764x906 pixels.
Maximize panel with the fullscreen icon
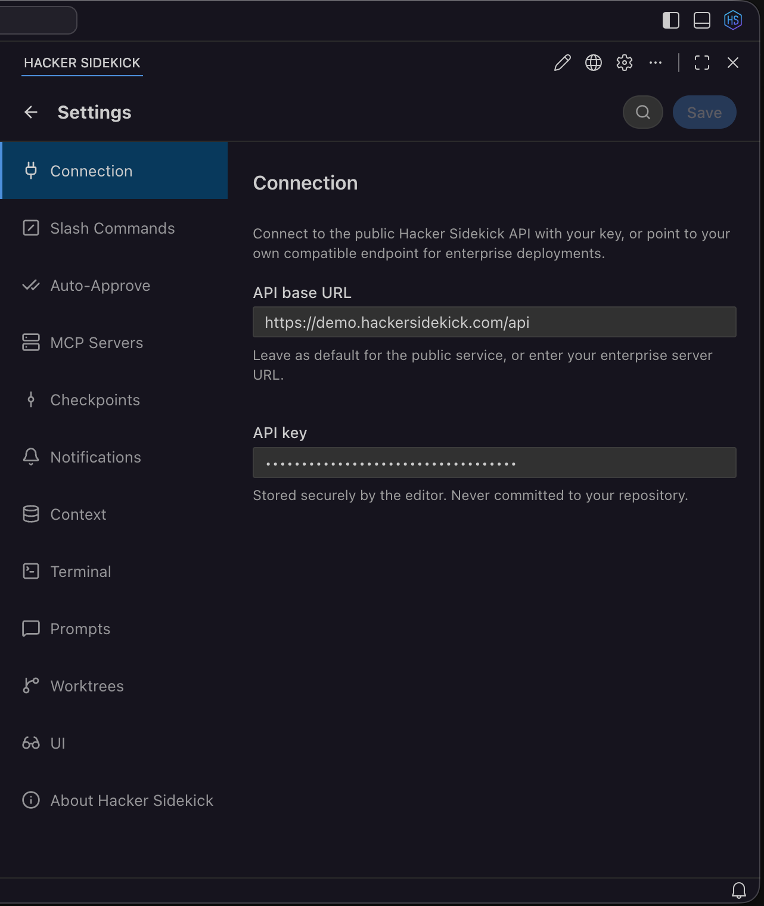[x=702, y=63]
